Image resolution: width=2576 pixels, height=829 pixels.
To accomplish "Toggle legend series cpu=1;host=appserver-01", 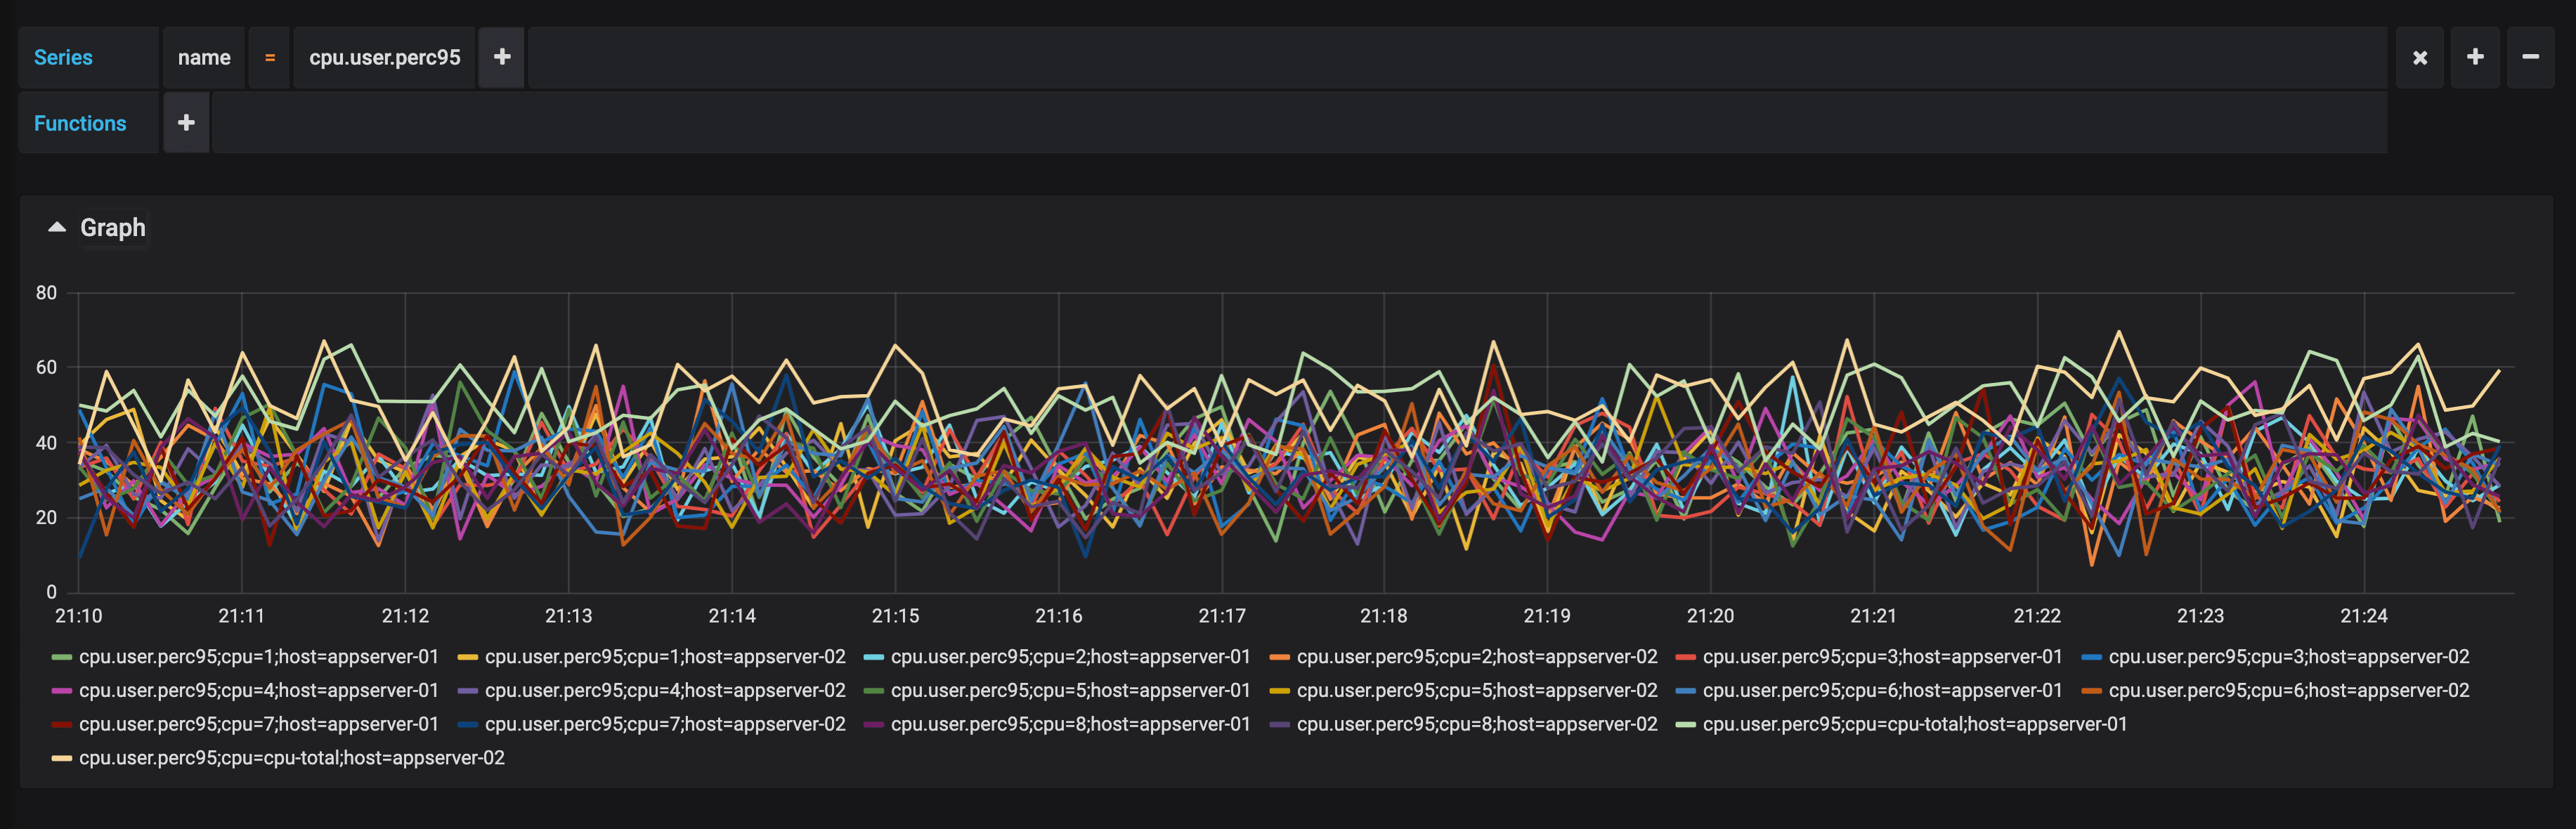I will pyautogui.click(x=258, y=657).
